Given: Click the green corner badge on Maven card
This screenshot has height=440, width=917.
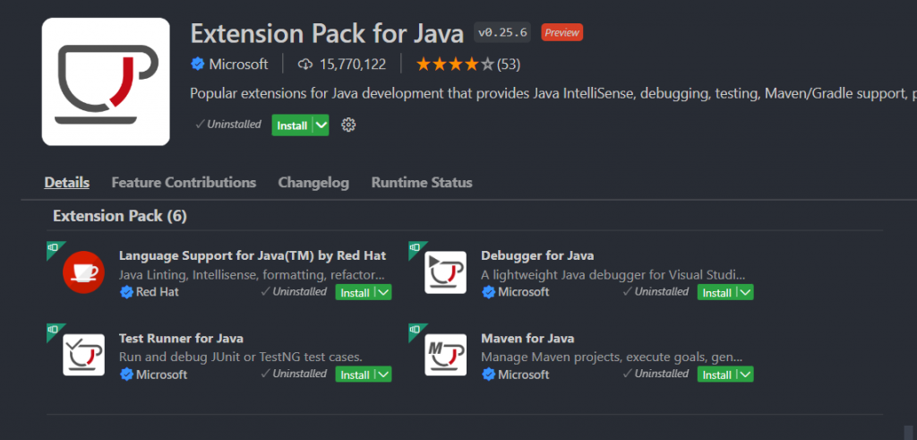Looking at the screenshot, I should 416,331.
